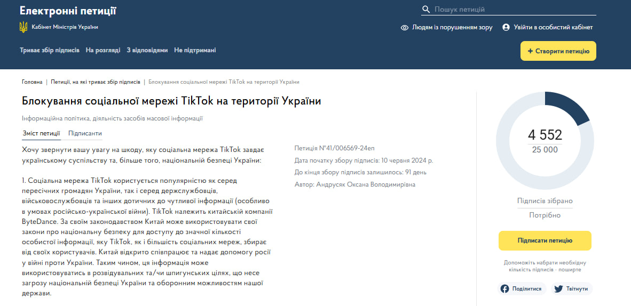Switch to the Підписанти tab
Screen dimensions: 631x306
(x=85, y=133)
